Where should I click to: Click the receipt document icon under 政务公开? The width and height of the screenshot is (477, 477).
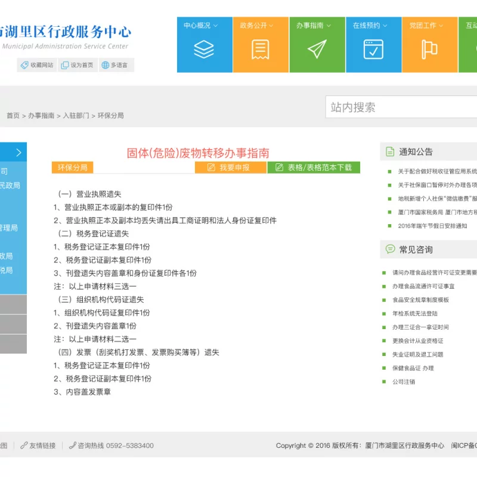(x=260, y=49)
